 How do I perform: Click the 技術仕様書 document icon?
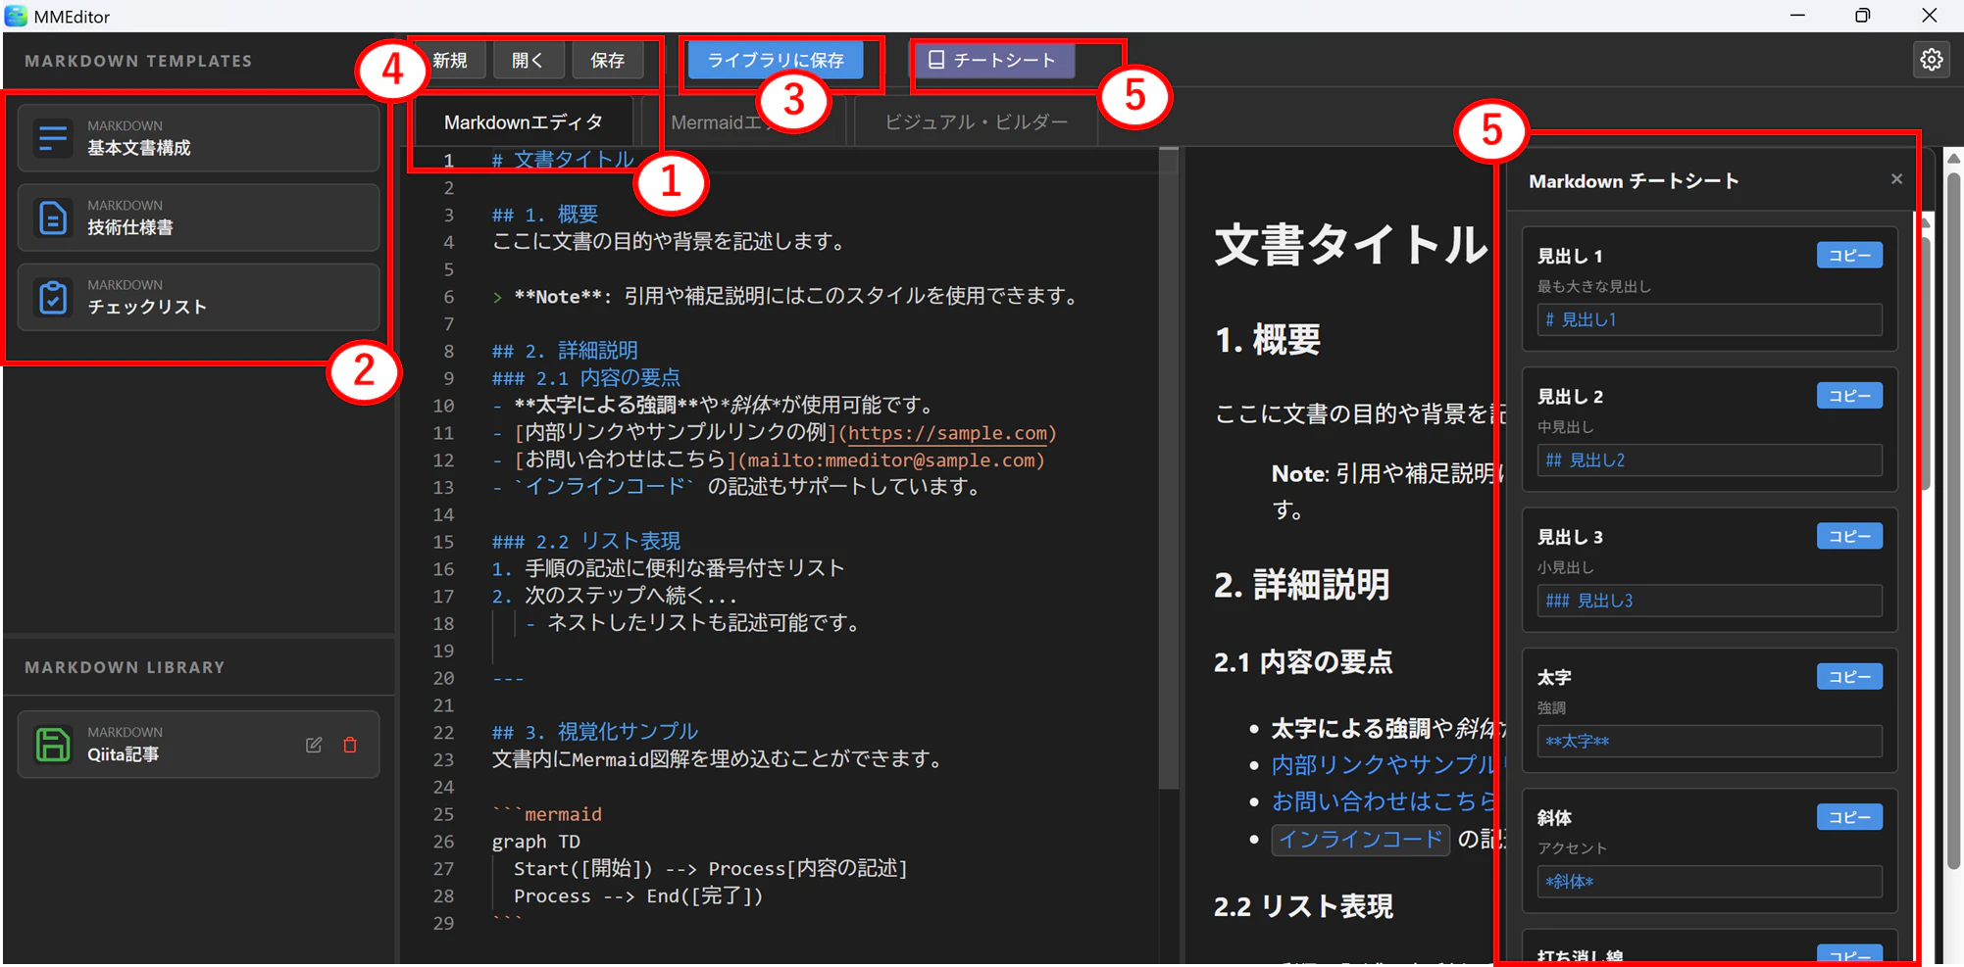tap(53, 218)
